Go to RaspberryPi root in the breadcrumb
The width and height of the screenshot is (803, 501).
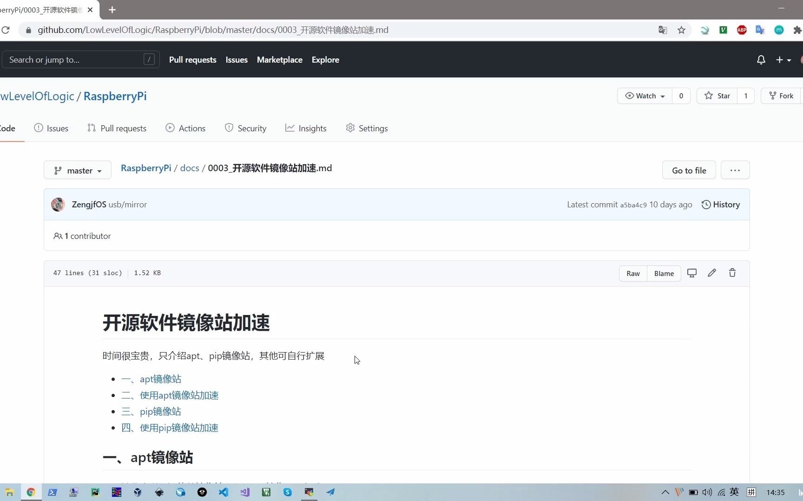[x=146, y=168]
